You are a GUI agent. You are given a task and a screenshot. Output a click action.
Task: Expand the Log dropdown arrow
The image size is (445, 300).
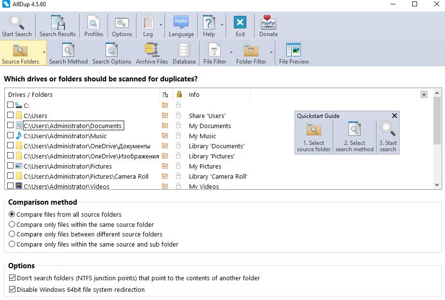(161, 25)
